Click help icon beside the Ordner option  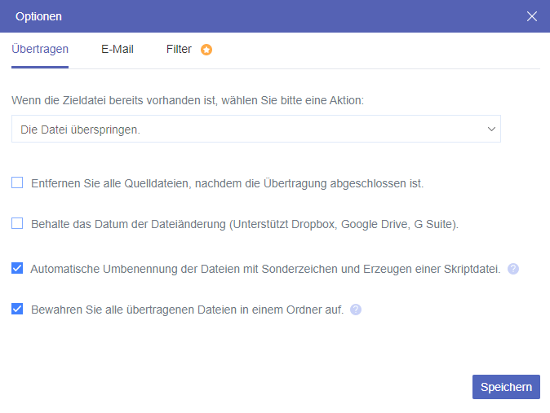coord(356,310)
